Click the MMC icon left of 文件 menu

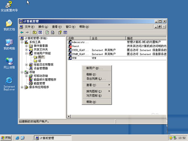(21, 27)
